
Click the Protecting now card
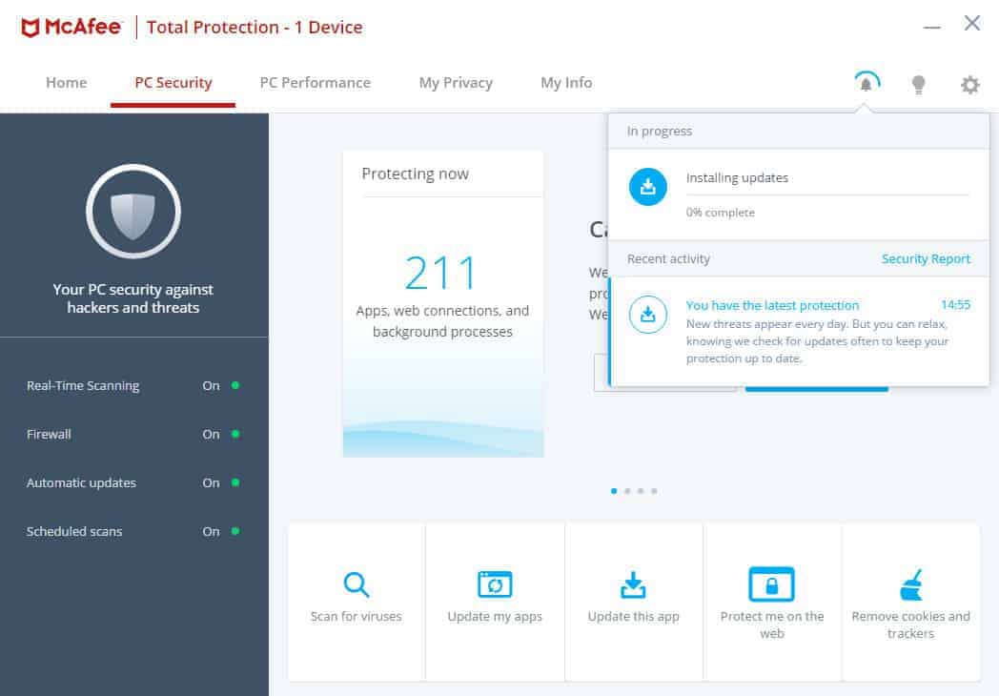coord(443,304)
